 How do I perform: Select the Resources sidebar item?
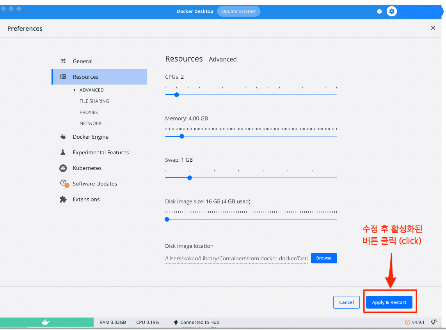click(x=99, y=77)
